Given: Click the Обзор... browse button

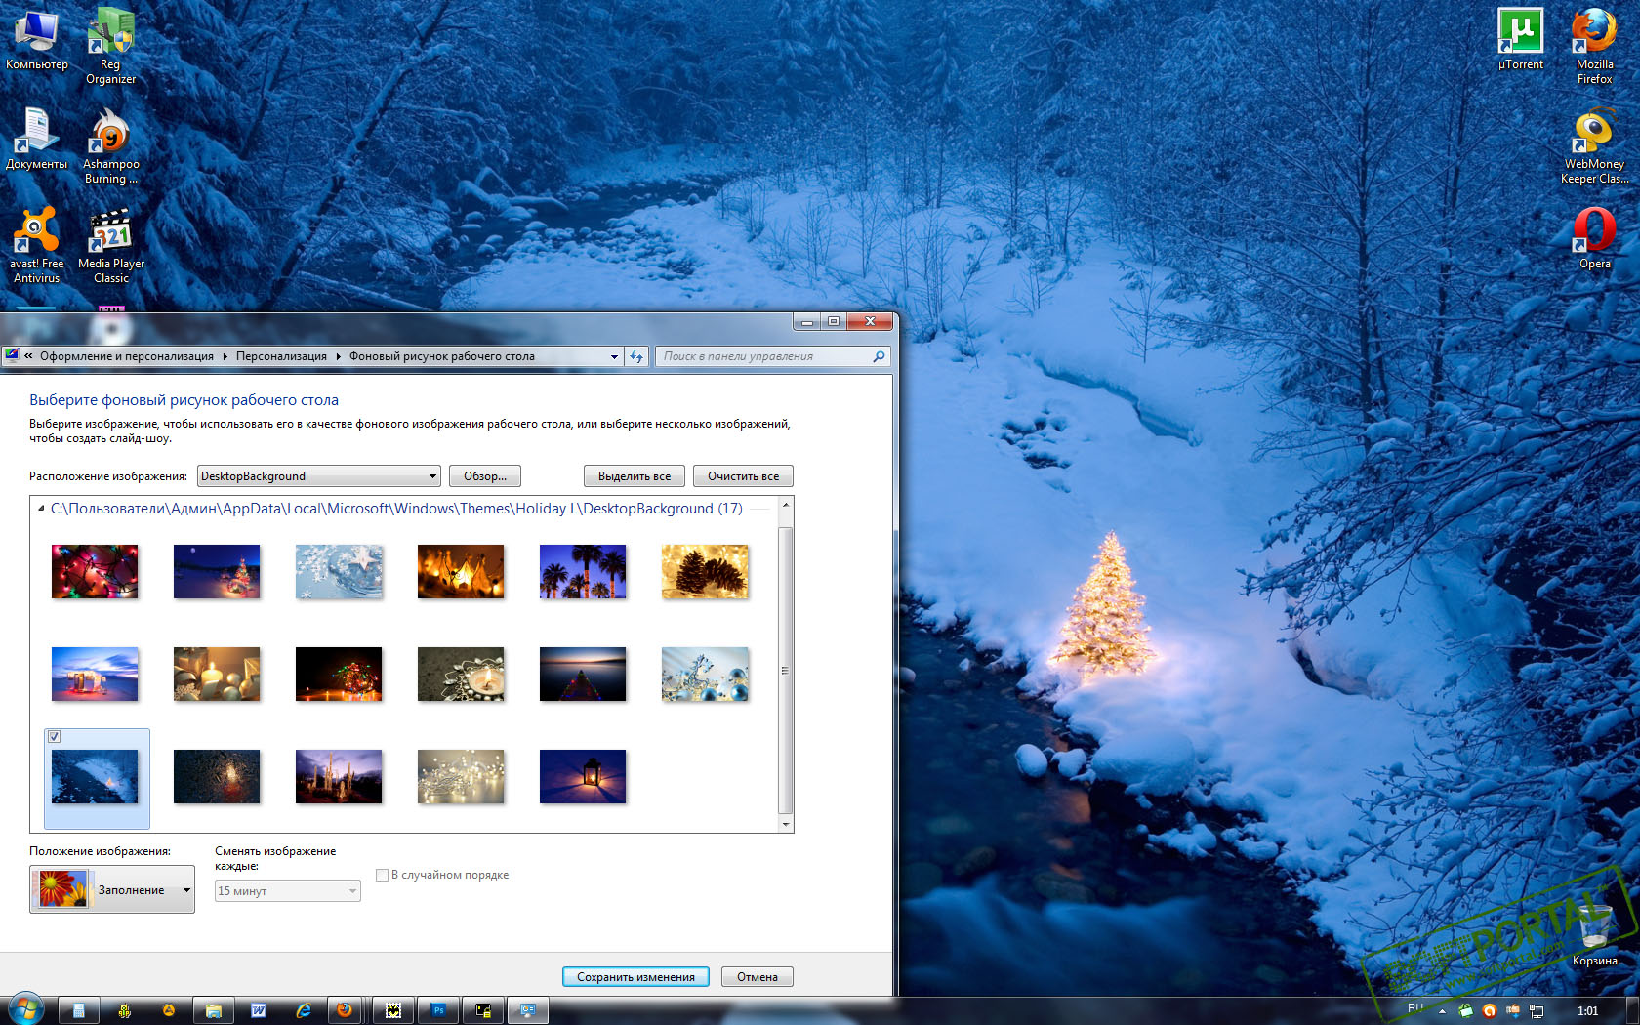Looking at the screenshot, I should 485,476.
